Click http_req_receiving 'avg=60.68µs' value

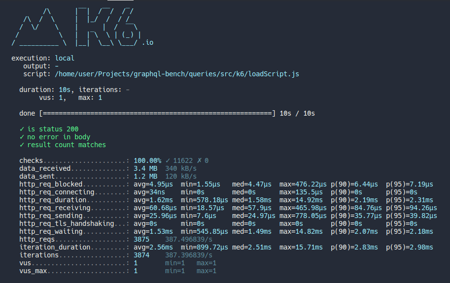(155, 208)
